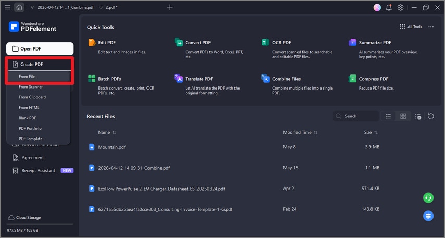
Task: Add a new tab with plus icon
Action: [x=170, y=7]
